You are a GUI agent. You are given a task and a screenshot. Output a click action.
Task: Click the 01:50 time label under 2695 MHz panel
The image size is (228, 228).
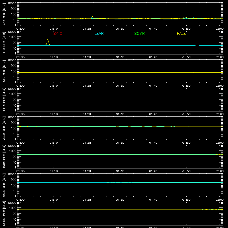click(186, 143)
